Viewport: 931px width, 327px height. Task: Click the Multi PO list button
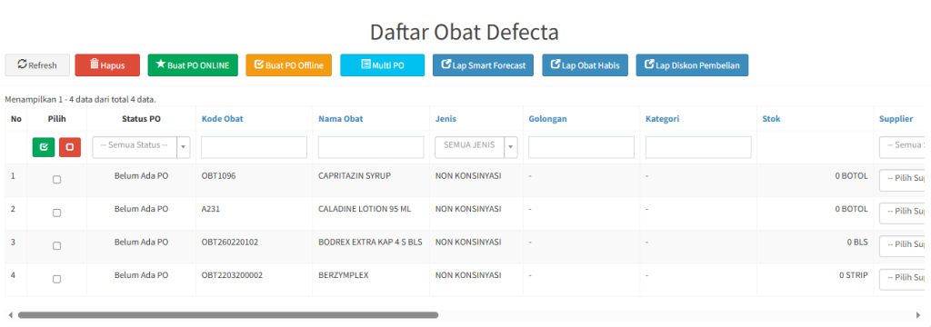click(383, 65)
